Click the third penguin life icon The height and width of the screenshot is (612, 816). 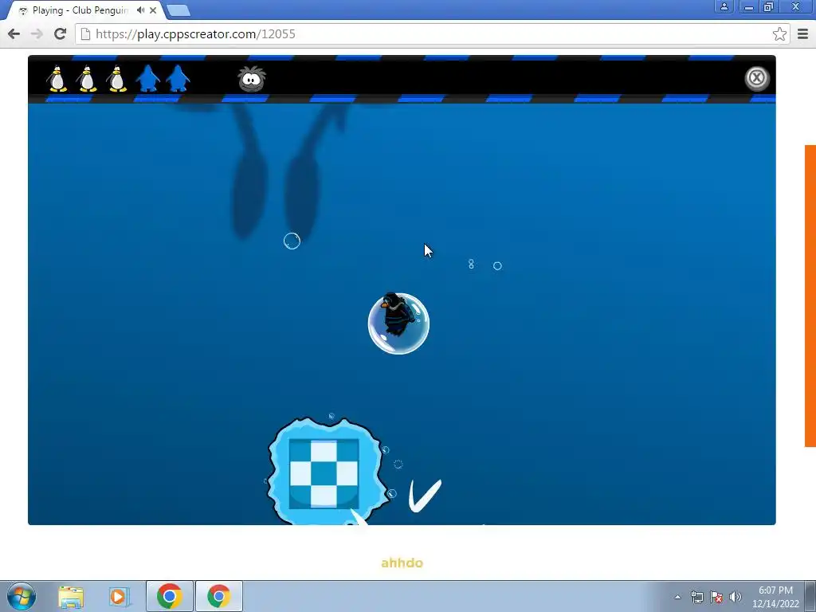pyautogui.click(x=116, y=79)
